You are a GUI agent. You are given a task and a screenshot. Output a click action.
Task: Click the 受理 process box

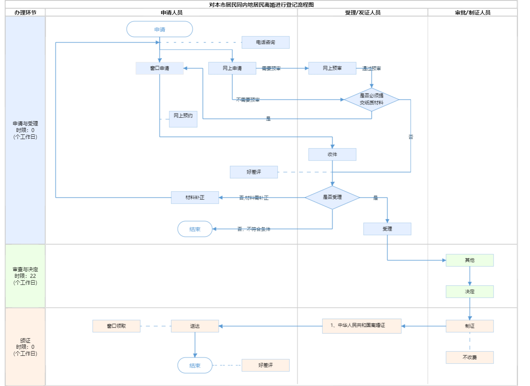coord(387,229)
